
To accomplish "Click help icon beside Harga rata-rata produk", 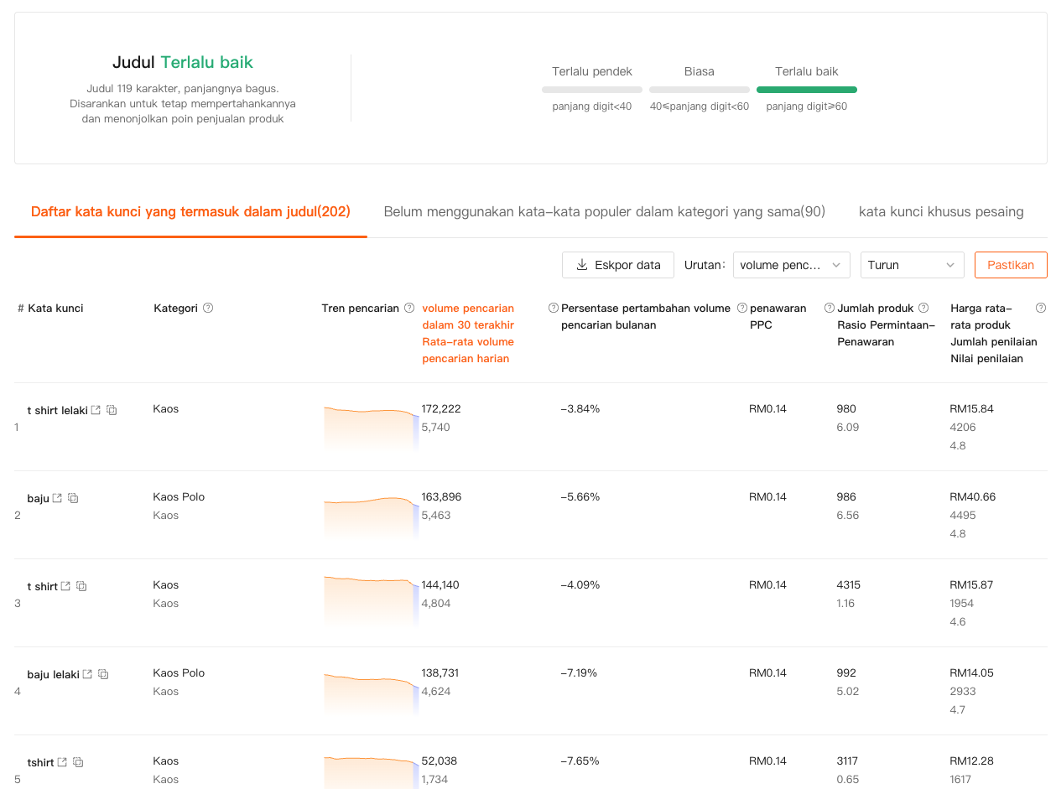I will coord(1041,308).
